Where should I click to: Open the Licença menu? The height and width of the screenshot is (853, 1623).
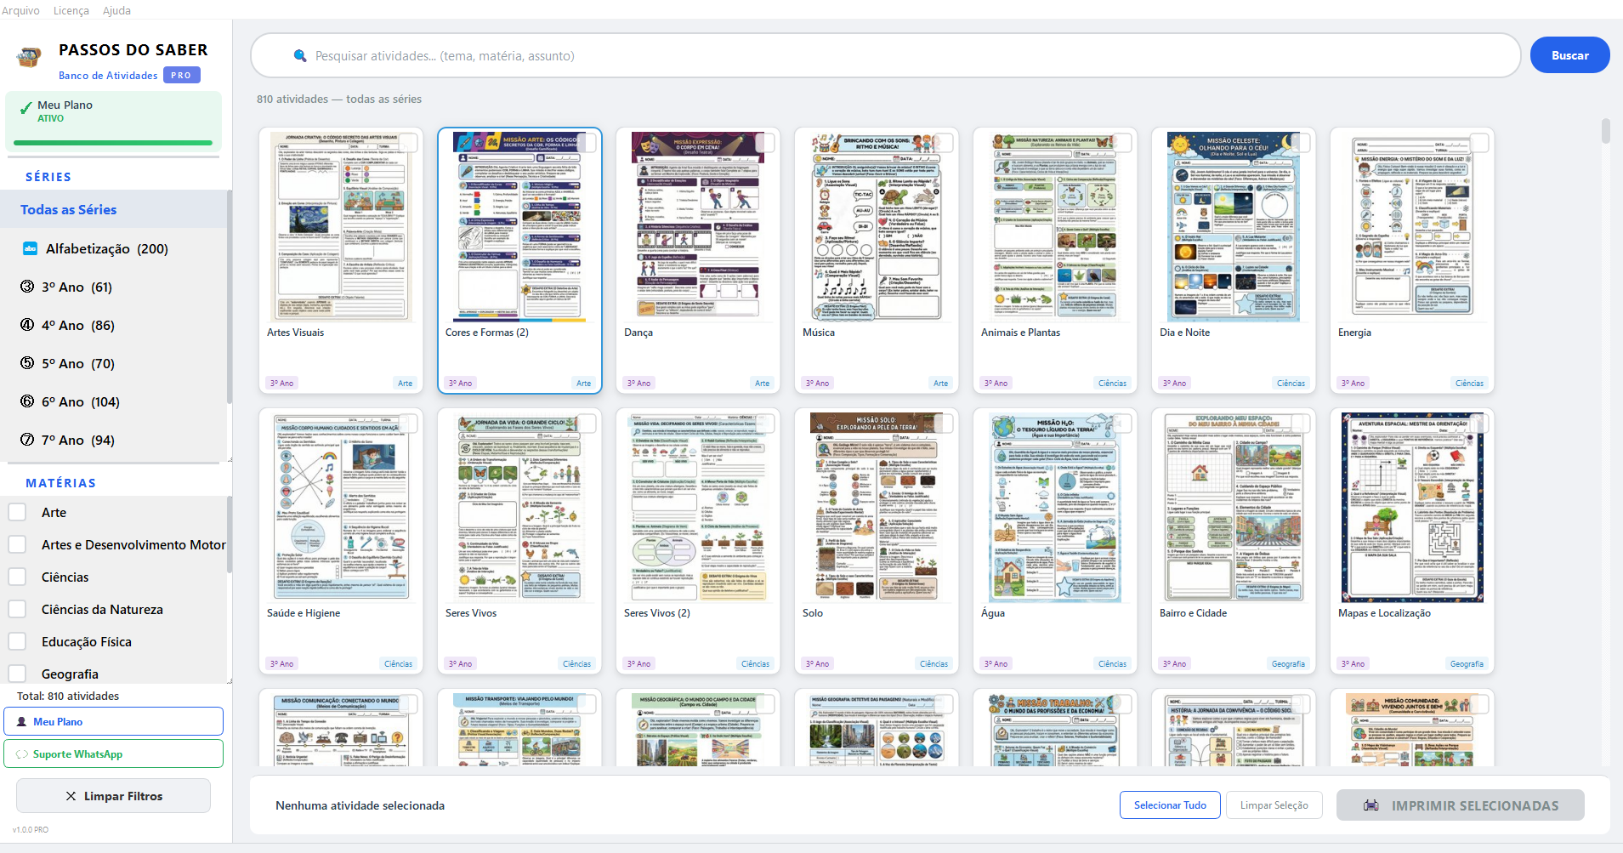(71, 10)
